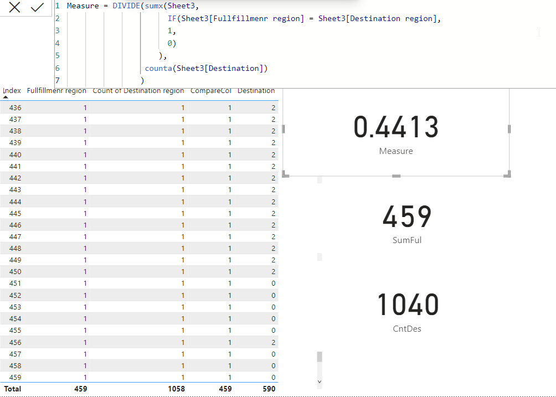The height and width of the screenshot is (397, 556).
Task: Click the scroll down arrow of table
Action: coord(320,381)
